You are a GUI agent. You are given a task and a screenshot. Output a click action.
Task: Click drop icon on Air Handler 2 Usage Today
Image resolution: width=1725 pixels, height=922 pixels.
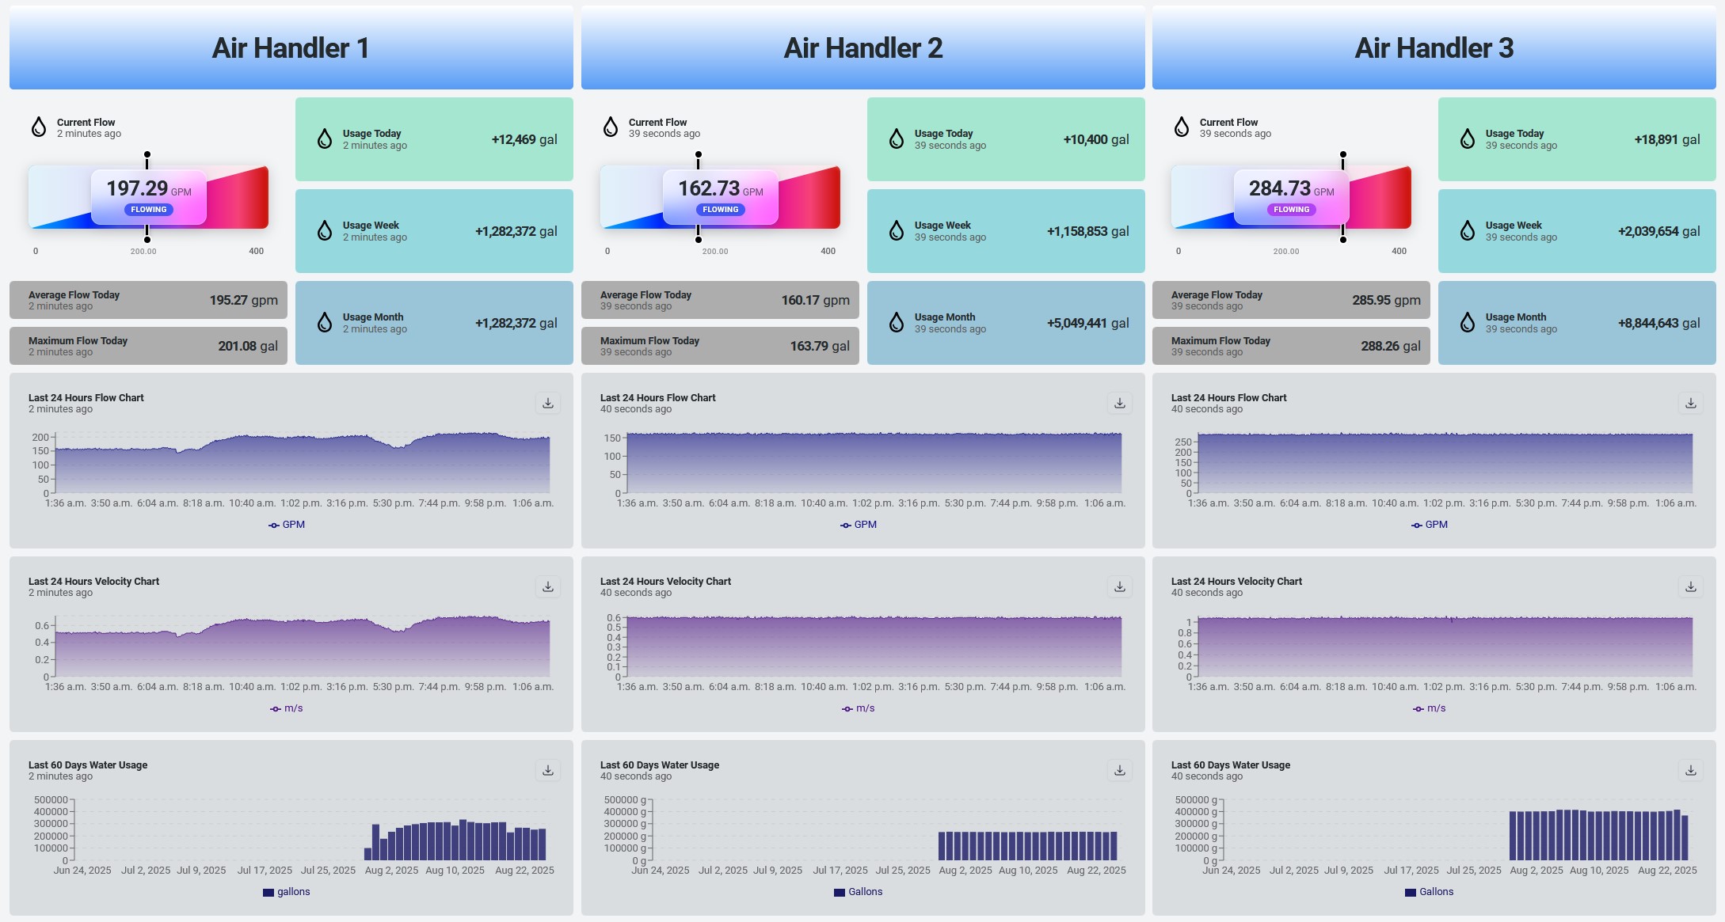point(897,139)
